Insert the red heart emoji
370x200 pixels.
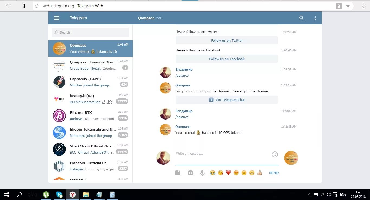click(228, 173)
